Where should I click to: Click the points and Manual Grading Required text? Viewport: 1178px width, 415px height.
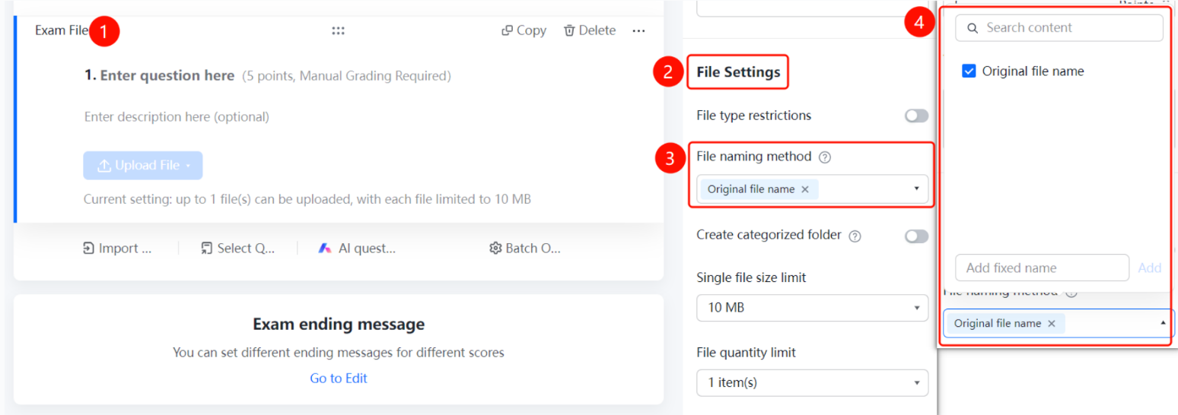[346, 76]
